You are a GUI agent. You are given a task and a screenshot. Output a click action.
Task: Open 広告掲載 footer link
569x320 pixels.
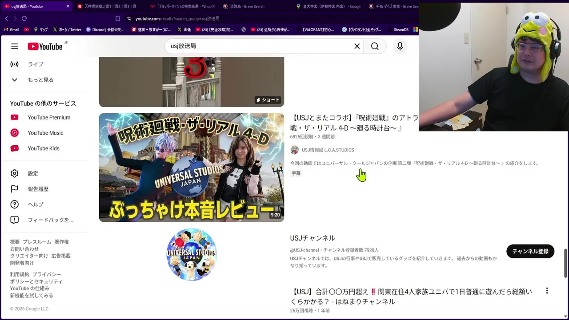tap(61, 256)
